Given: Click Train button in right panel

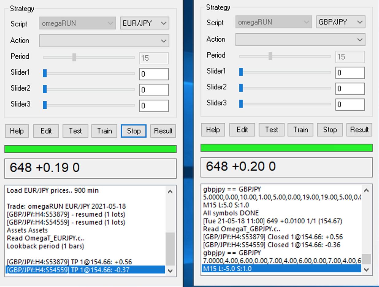Looking at the screenshot, I should point(300,130).
